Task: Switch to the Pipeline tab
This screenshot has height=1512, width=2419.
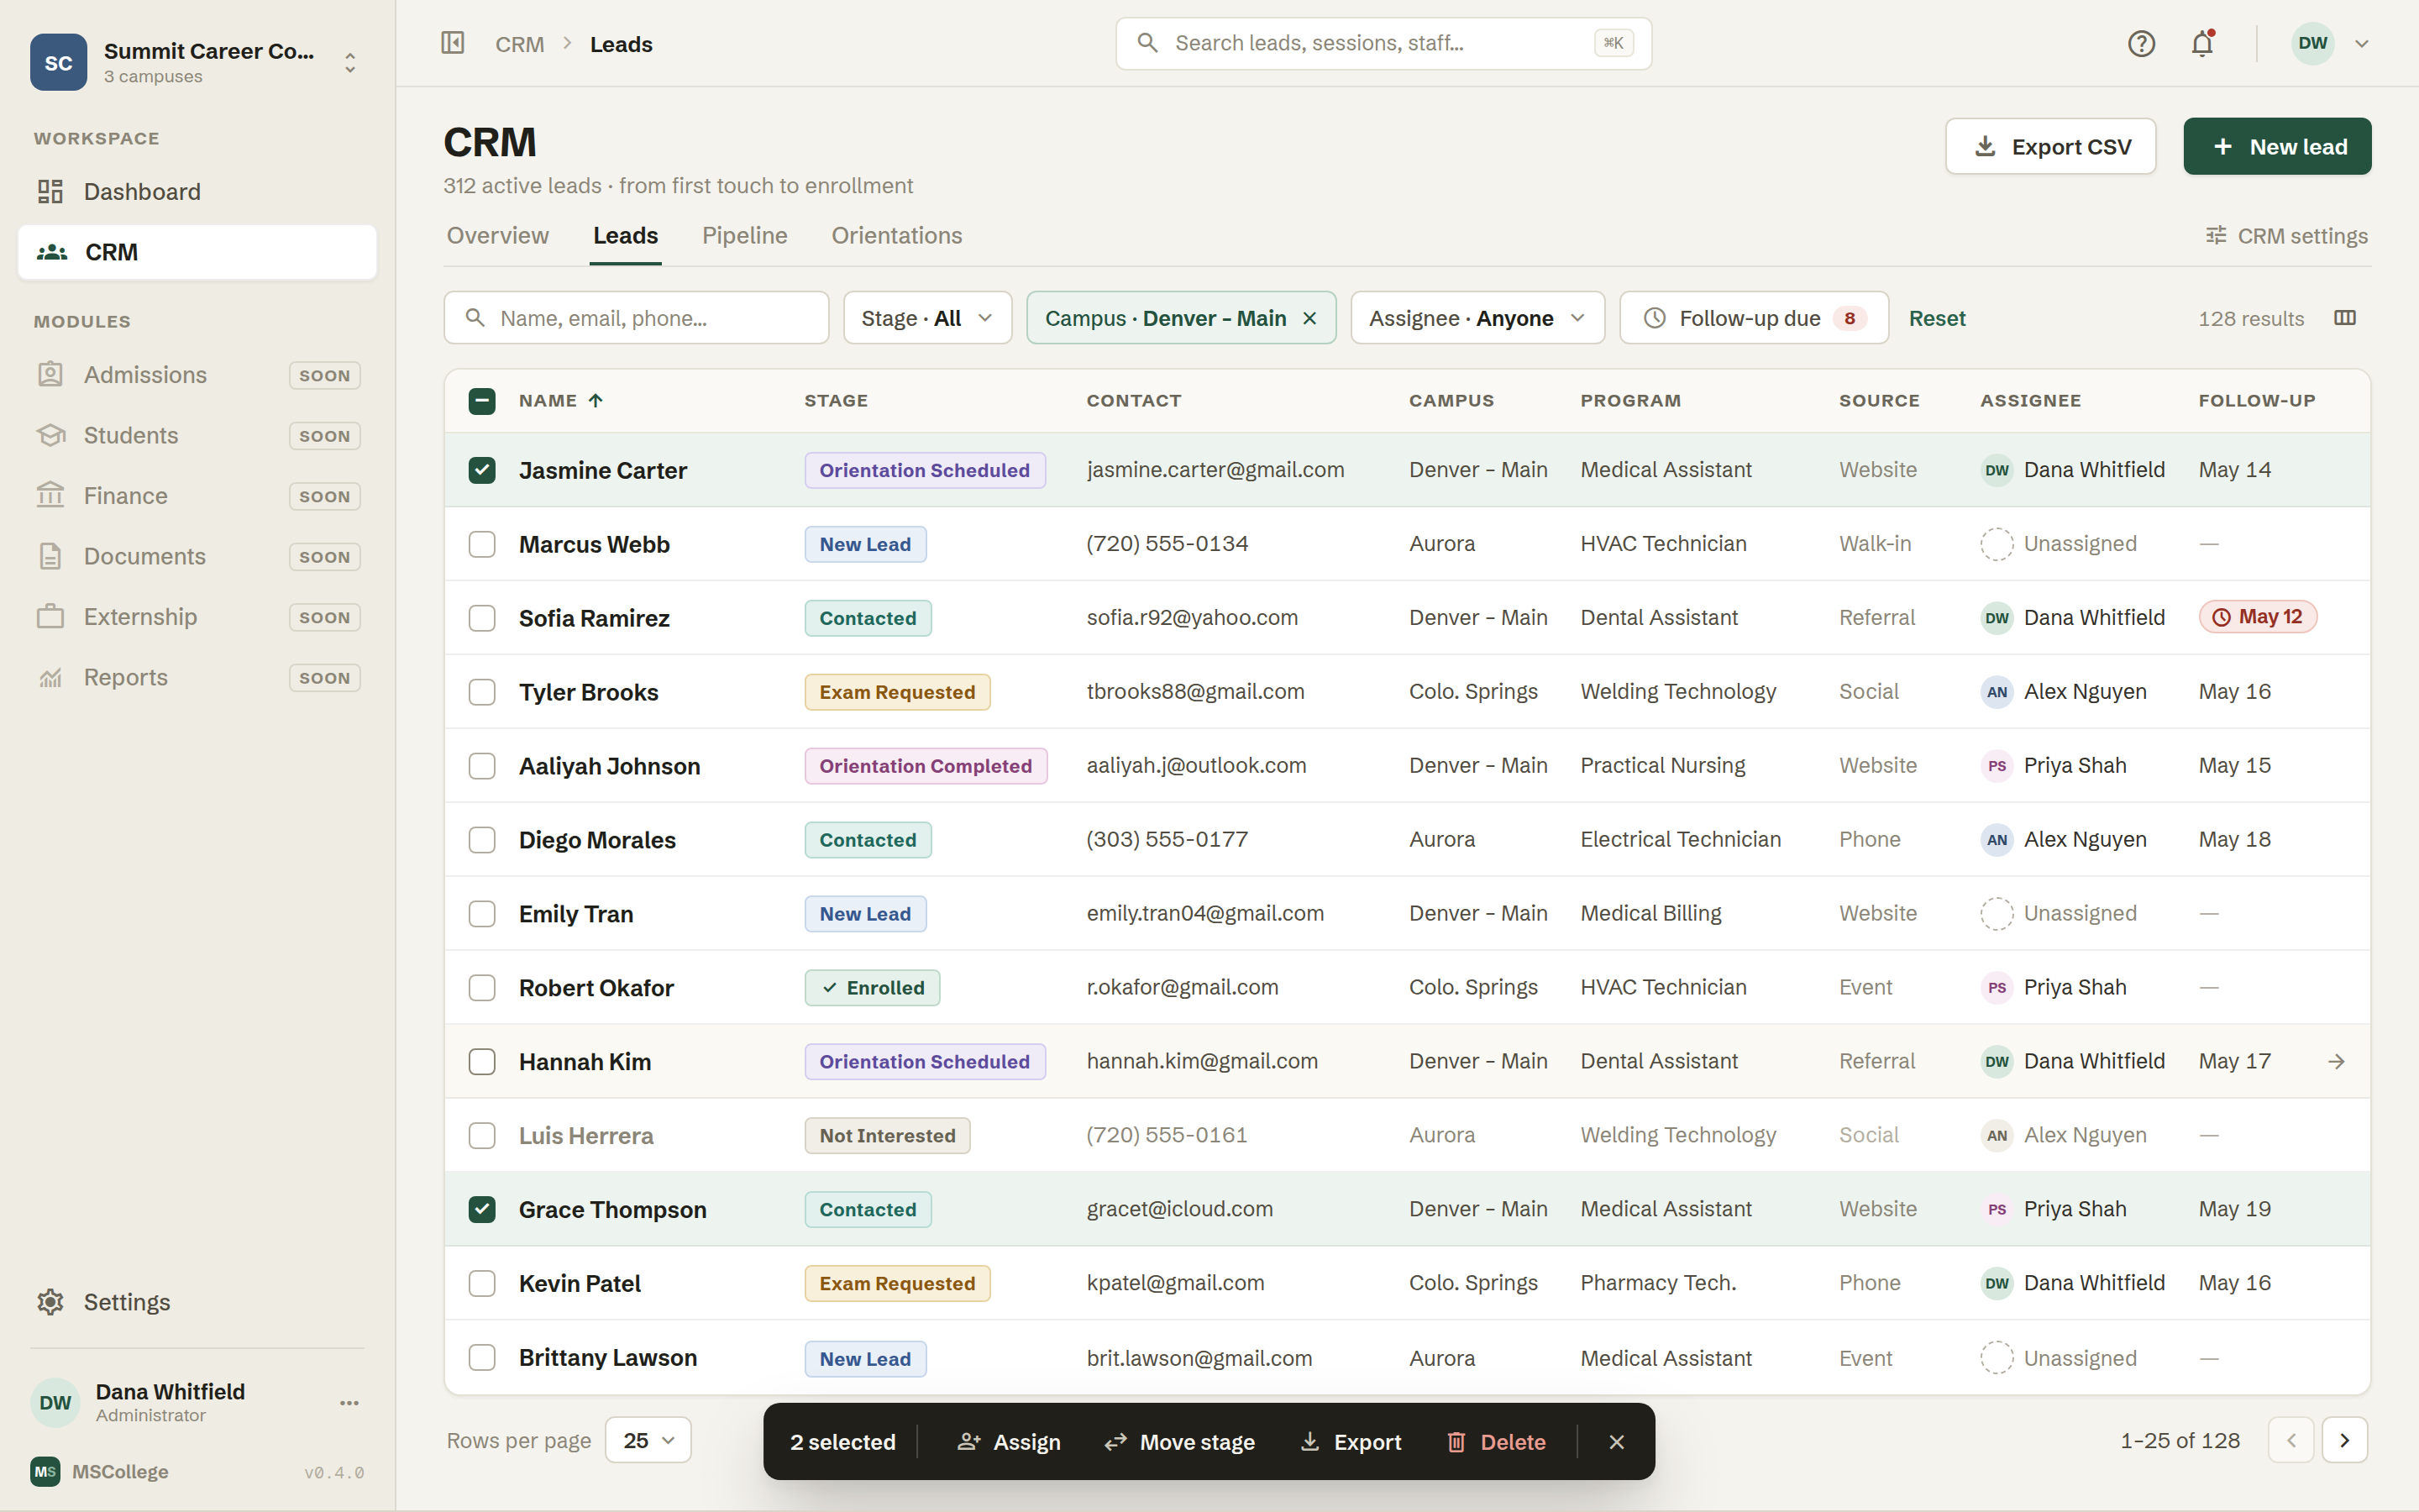Action: pyautogui.click(x=743, y=235)
